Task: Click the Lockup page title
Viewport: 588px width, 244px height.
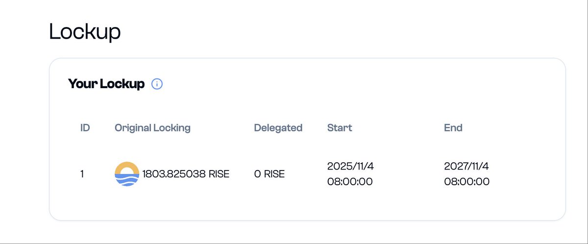Action: tap(85, 32)
